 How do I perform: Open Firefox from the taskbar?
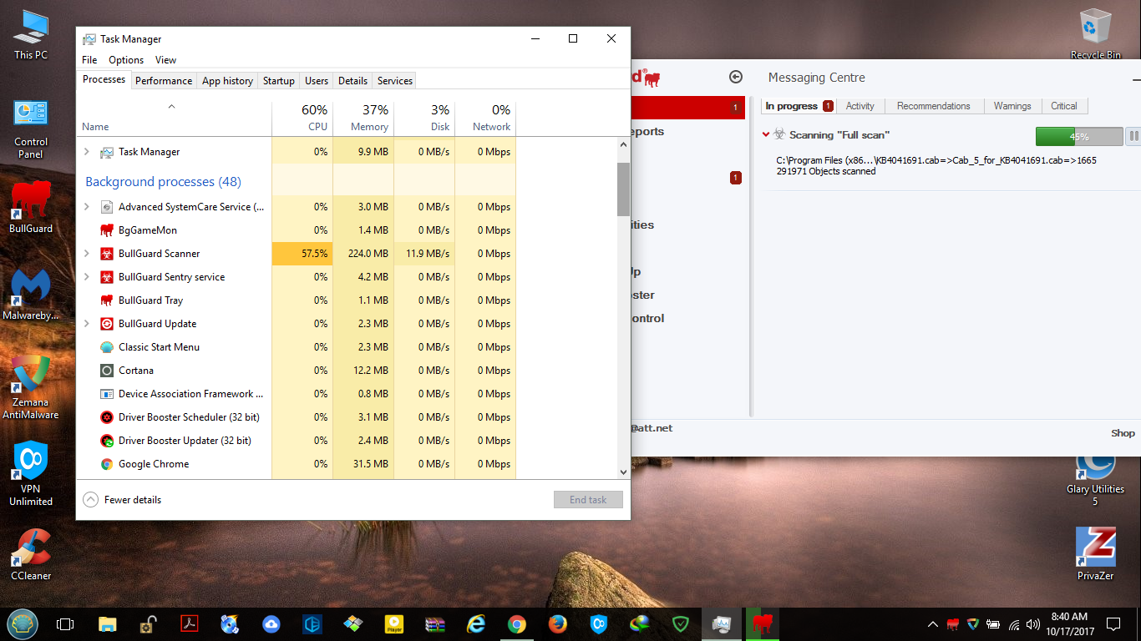[x=558, y=623]
